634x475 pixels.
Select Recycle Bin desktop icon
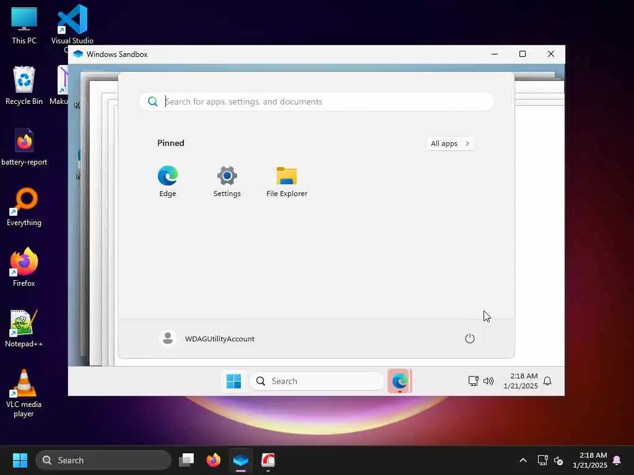(24, 85)
